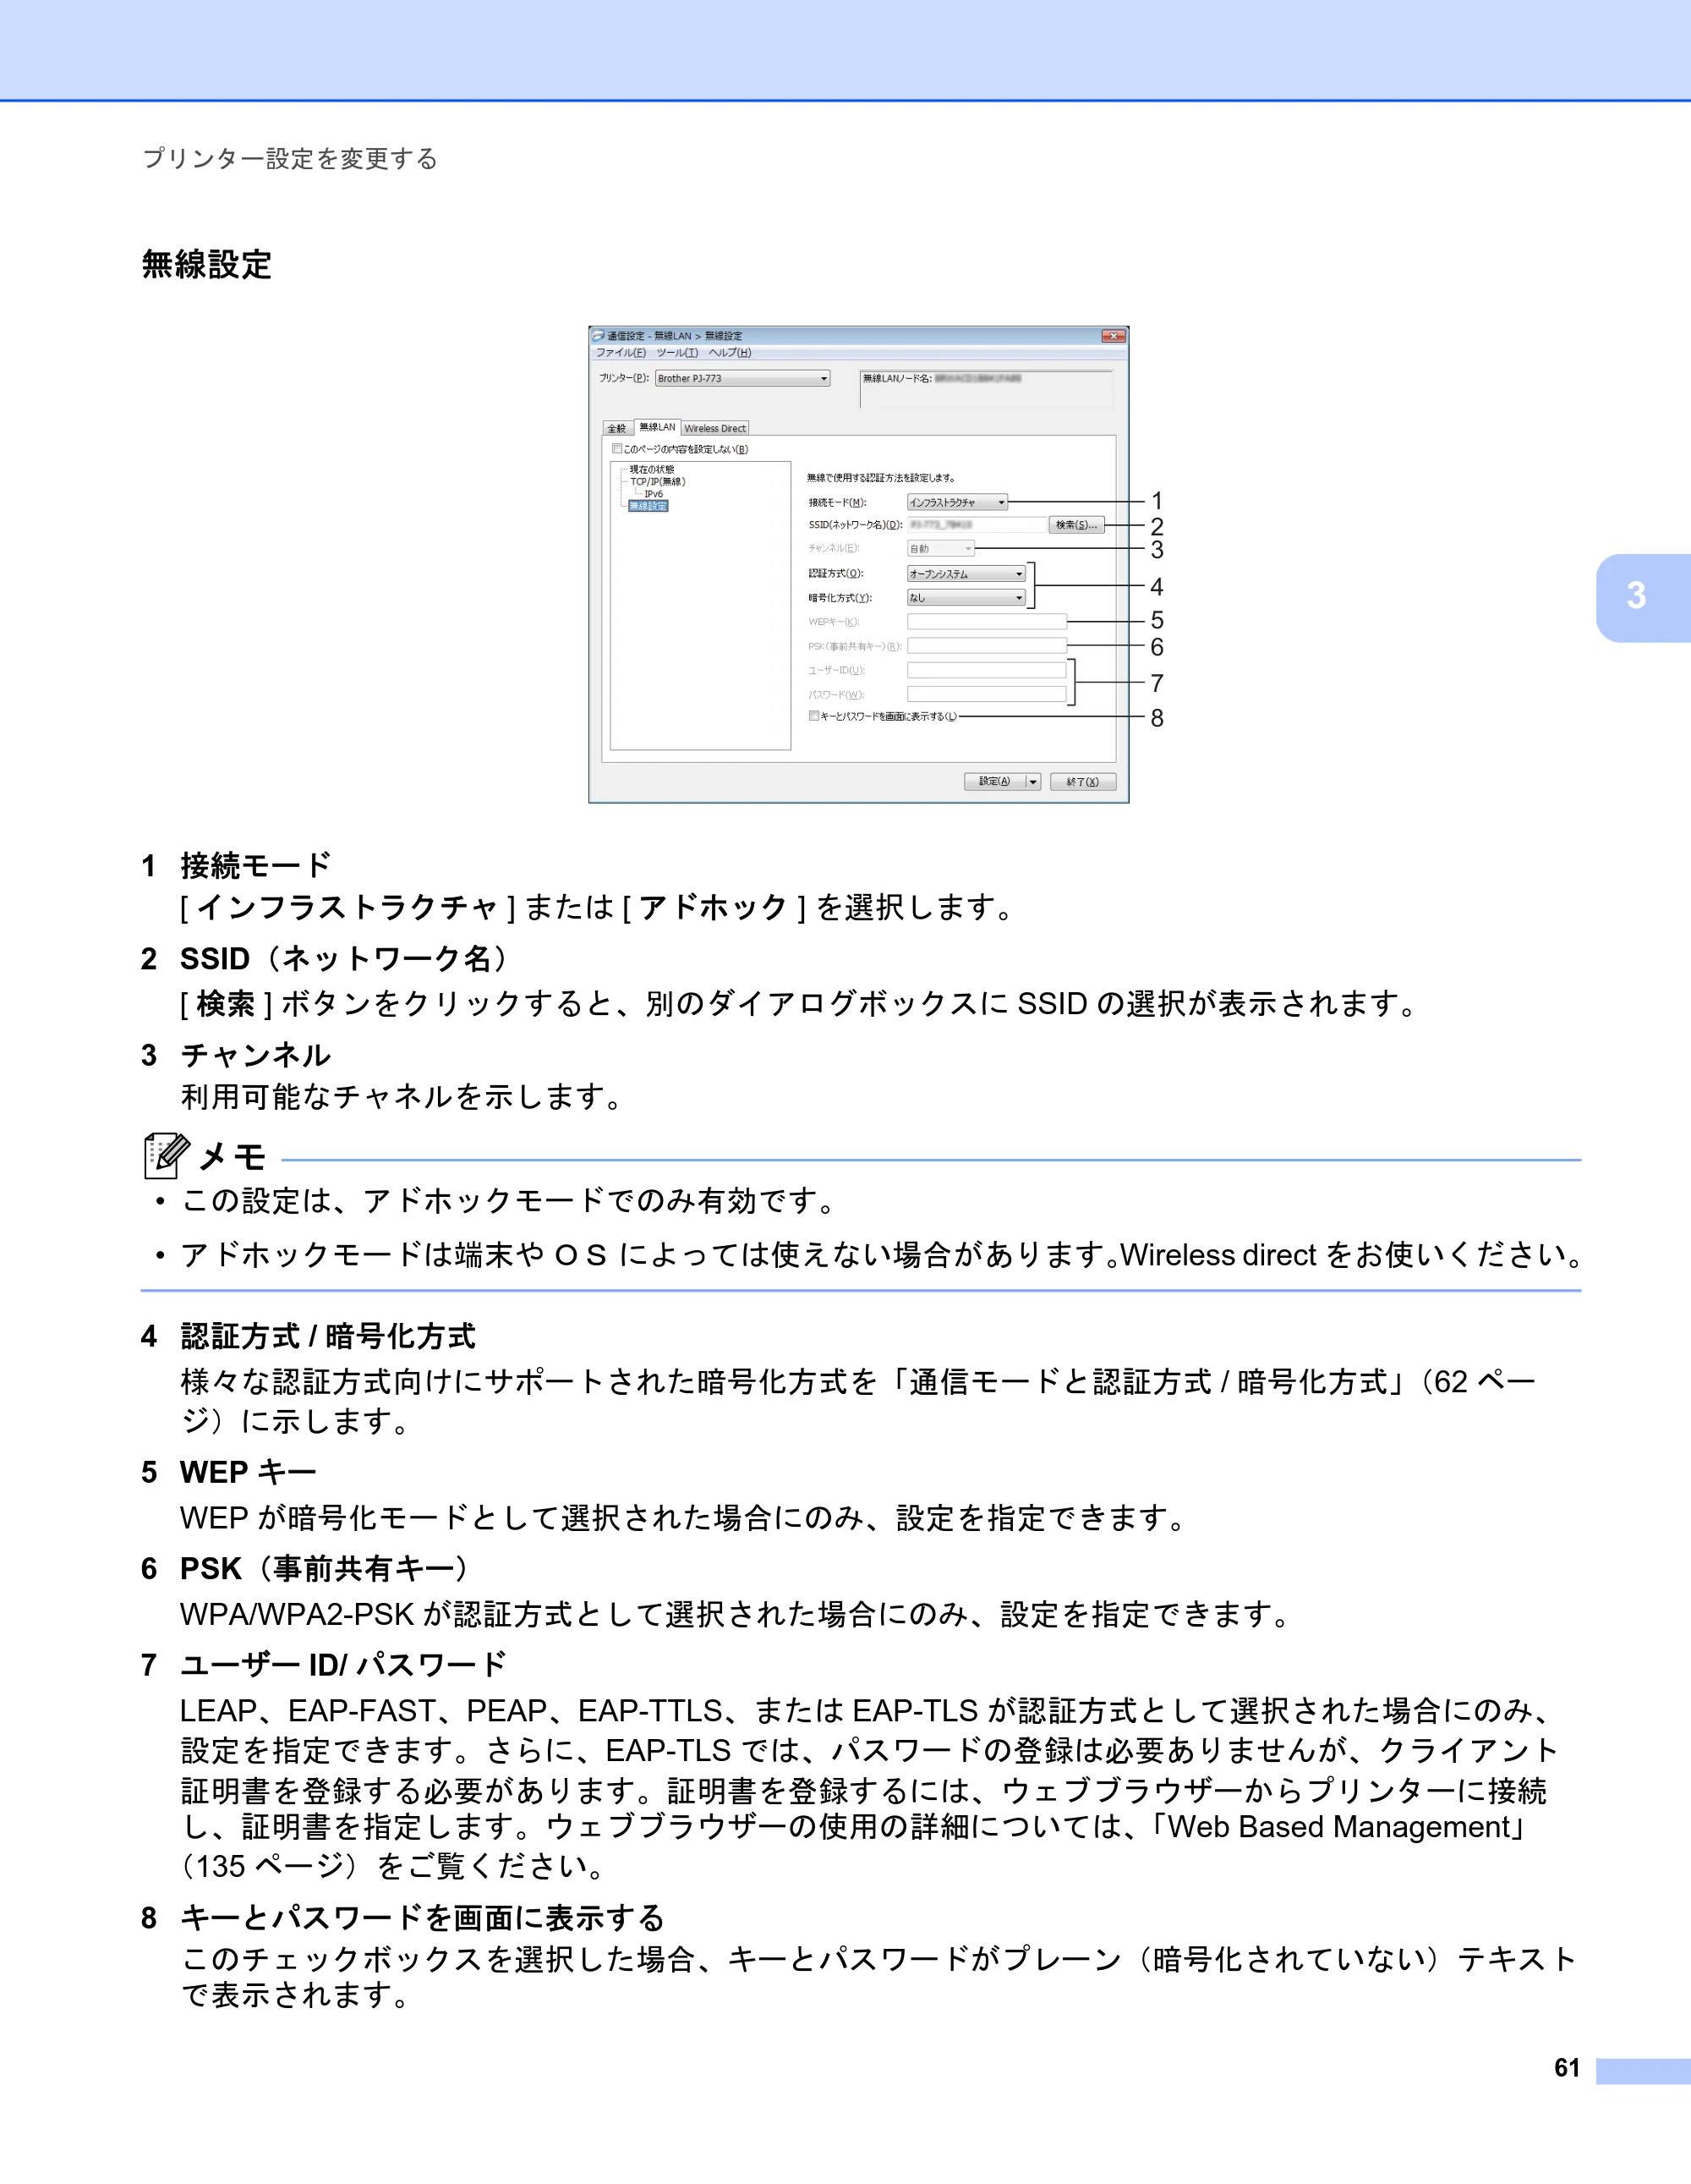Select 現在の状態 in the tree
The image size is (1691, 2184).
(x=652, y=469)
